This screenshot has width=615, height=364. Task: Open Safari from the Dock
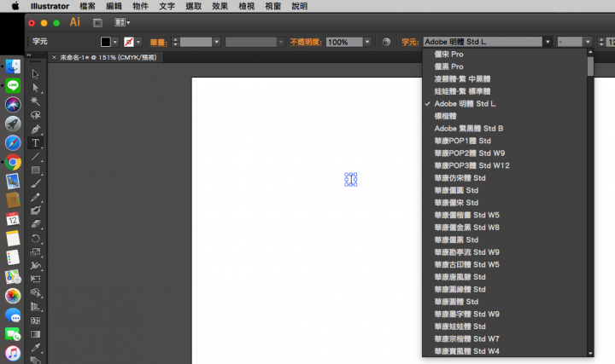point(13,143)
